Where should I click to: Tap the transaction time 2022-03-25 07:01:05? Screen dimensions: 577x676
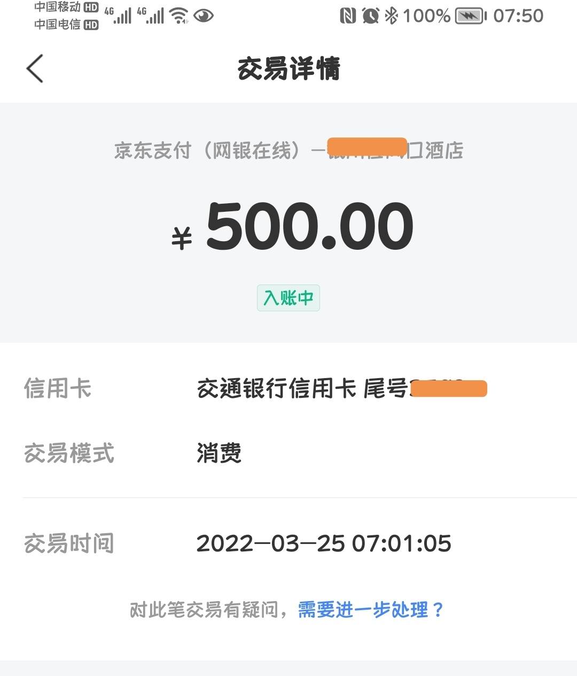click(x=324, y=543)
